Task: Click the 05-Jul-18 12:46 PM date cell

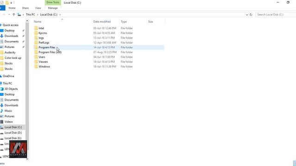Action: click(105, 28)
